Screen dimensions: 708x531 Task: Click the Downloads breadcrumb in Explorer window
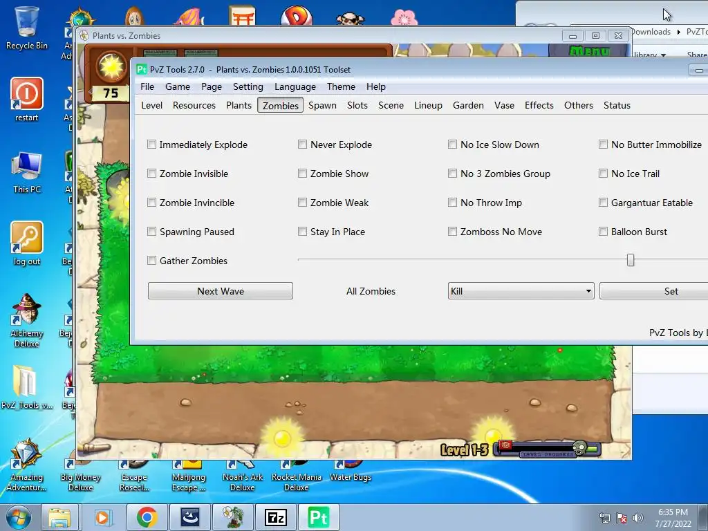tap(651, 32)
